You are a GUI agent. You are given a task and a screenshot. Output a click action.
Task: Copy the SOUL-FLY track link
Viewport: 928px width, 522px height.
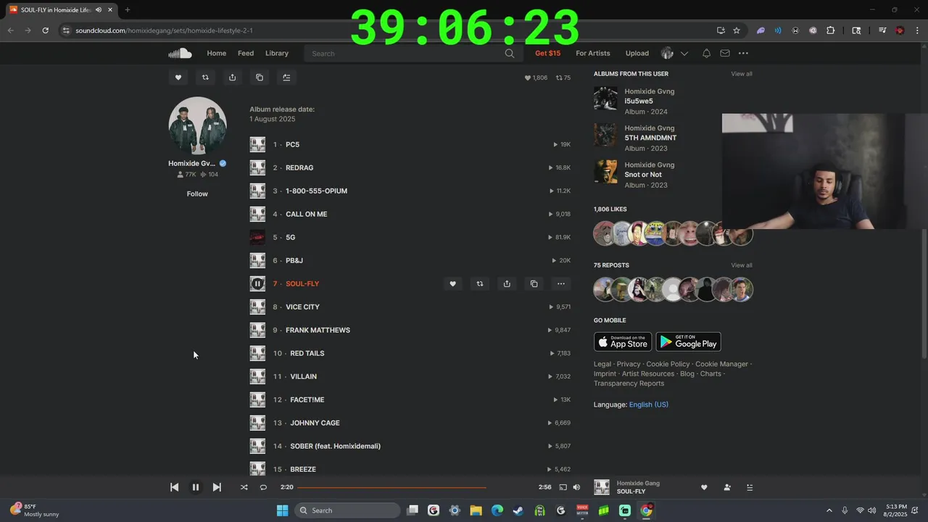tap(534, 283)
